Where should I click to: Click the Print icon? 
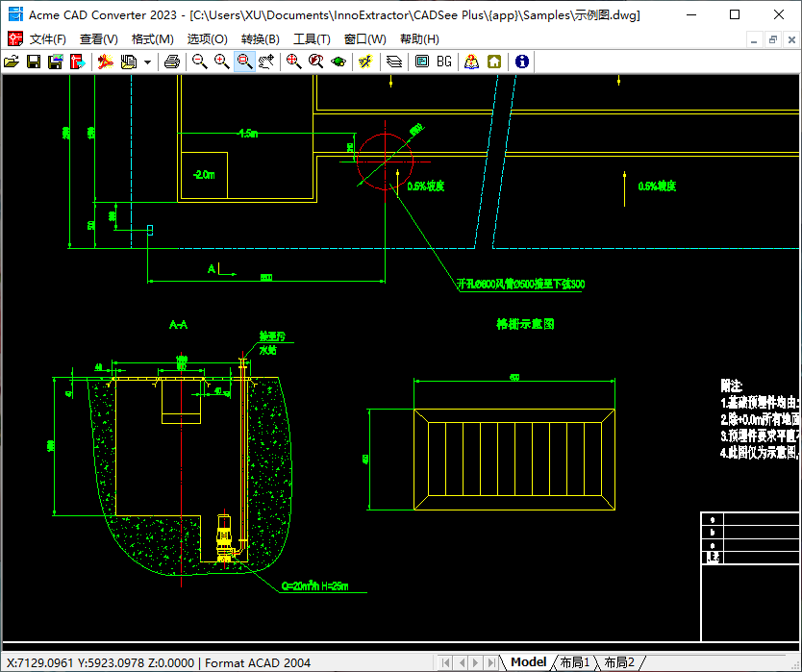tap(172, 62)
